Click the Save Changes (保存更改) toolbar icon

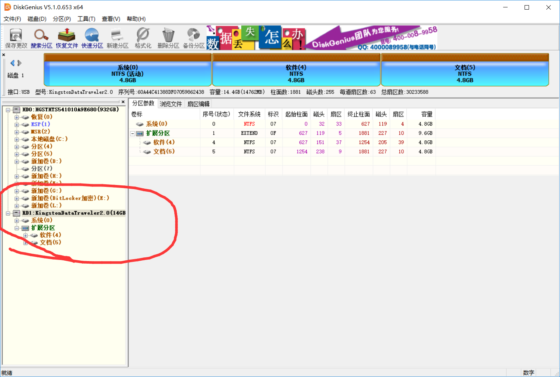pos(16,38)
